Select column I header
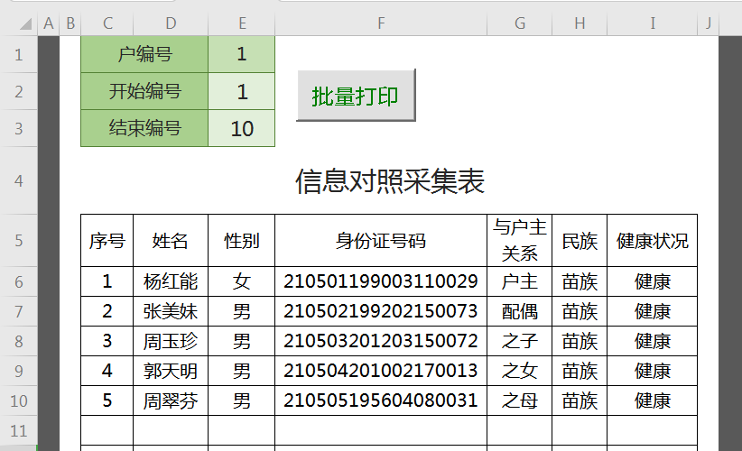The height and width of the screenshot is (451, 742). pyautogui.click(x=653, y=23)
